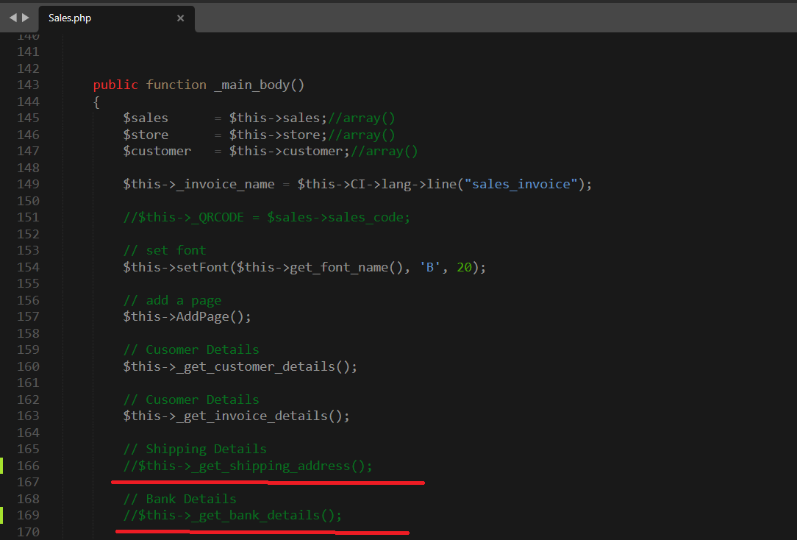The height and width of the screenshot is (540, 797).
Task: Click the $customer variable on line 147
Action: [157, 151]
